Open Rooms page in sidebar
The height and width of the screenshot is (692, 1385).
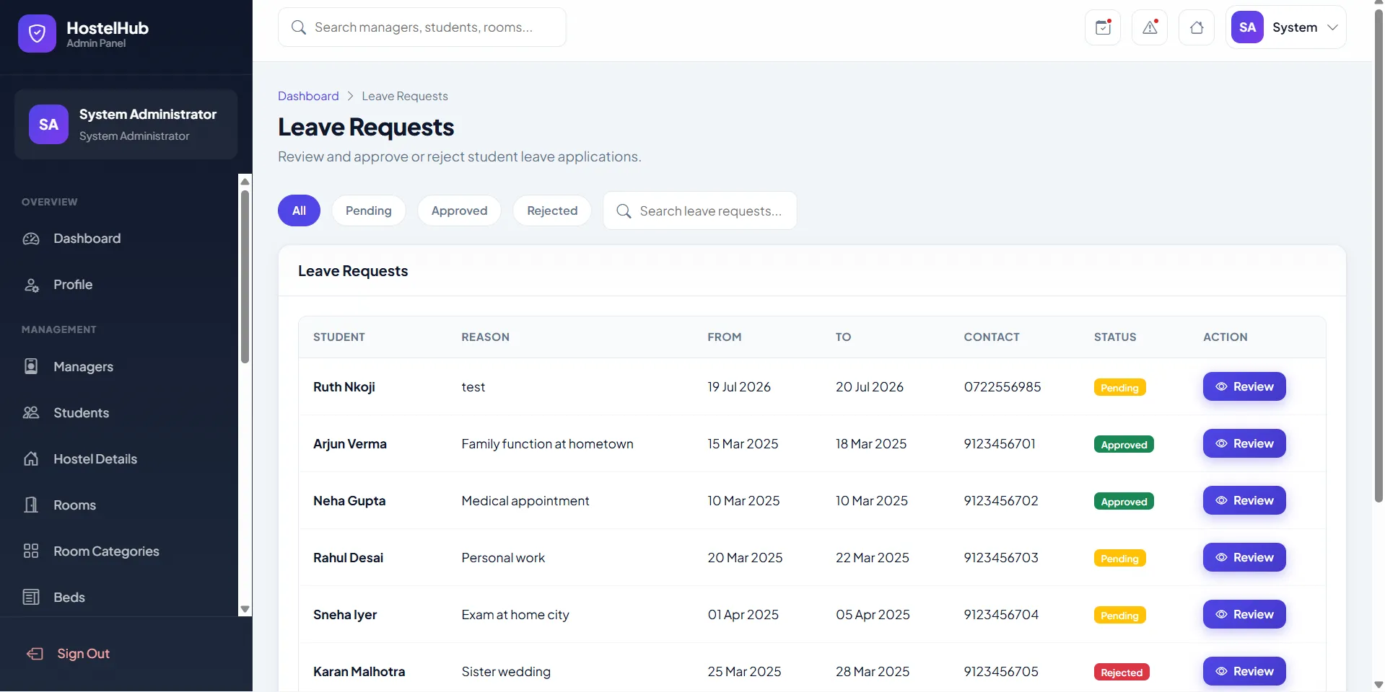[x=119, y=505]
